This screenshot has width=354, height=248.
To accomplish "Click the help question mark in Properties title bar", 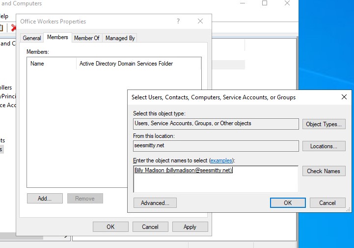I will (x=178, y=21).
